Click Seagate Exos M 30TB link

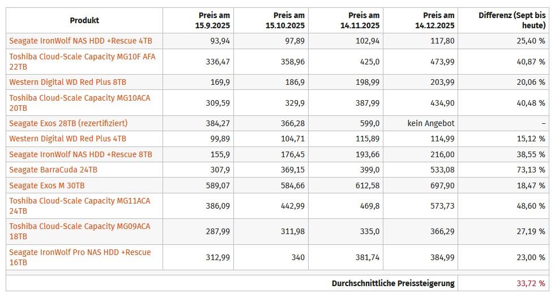click(47, 185)
